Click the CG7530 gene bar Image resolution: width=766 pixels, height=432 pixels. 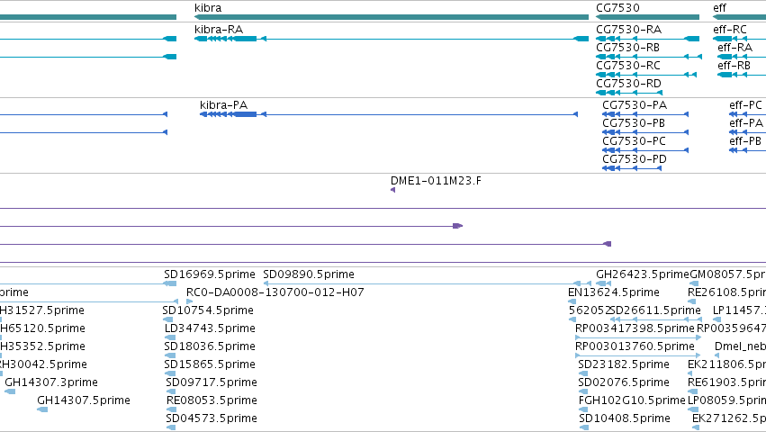(x=647, y=17)
